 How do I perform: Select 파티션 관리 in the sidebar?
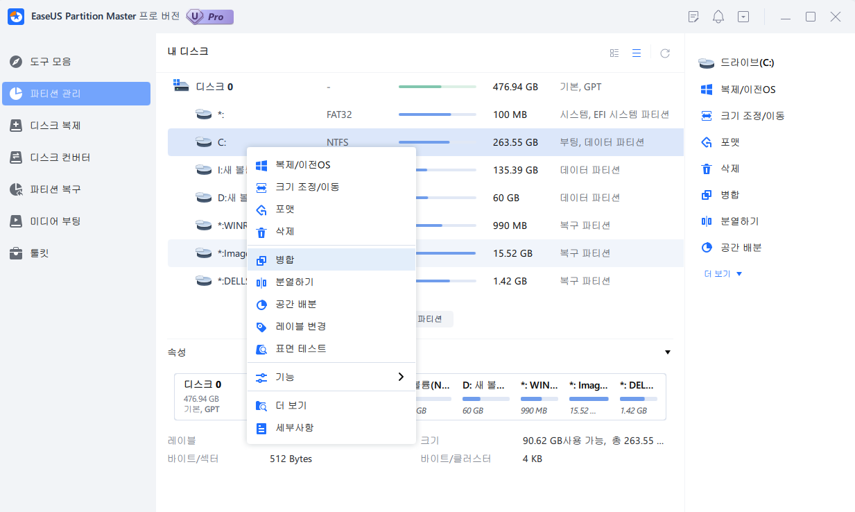click(76, 94)
